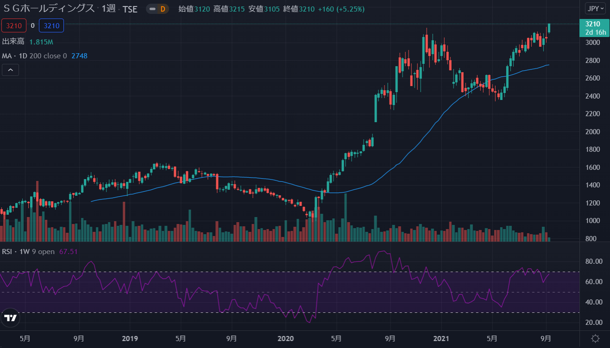
Task: Click 40.00 on the RSI axis
Action: [x=594, y=302]
